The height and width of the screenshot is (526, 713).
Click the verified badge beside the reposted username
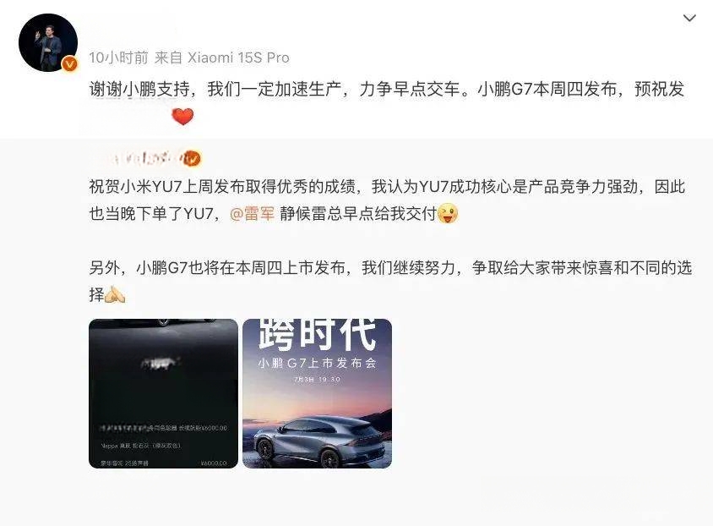[193, 158]
